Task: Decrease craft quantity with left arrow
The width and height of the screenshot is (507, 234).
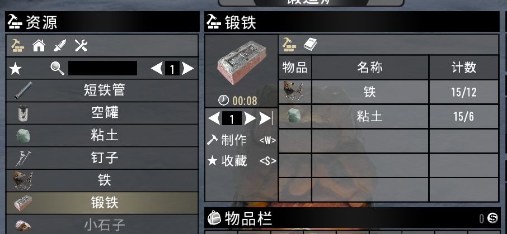Action: point(214,118)
